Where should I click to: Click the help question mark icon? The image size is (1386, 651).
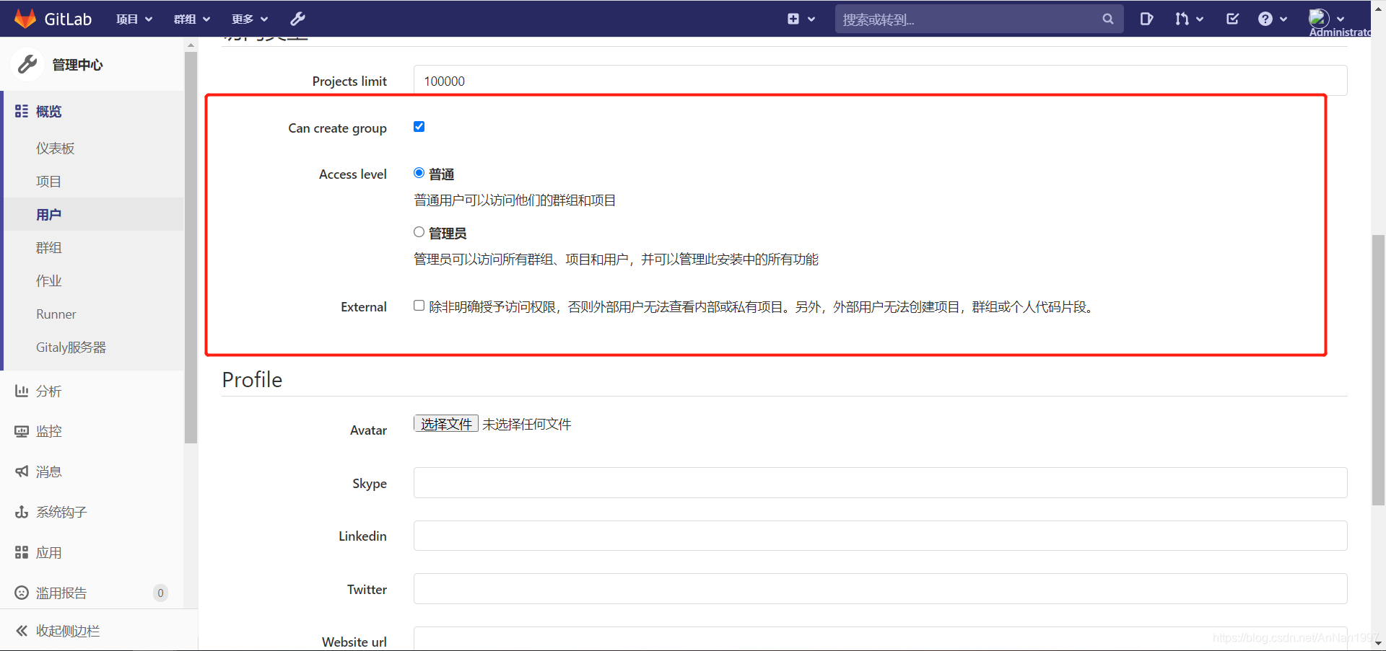tap(1265, 19)
